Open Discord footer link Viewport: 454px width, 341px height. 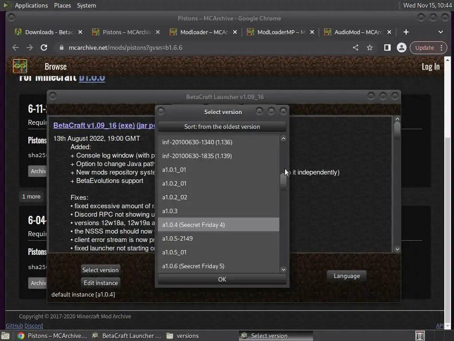34,325
